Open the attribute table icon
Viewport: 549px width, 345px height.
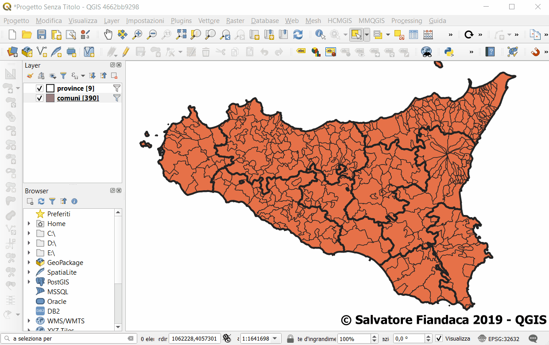(414, 34)
